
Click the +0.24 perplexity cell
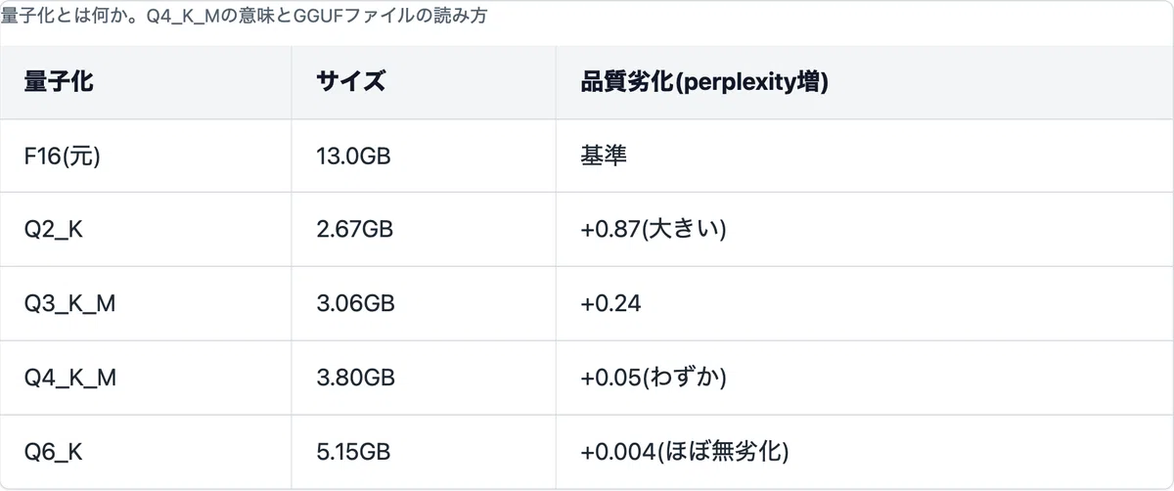(610, 303)
